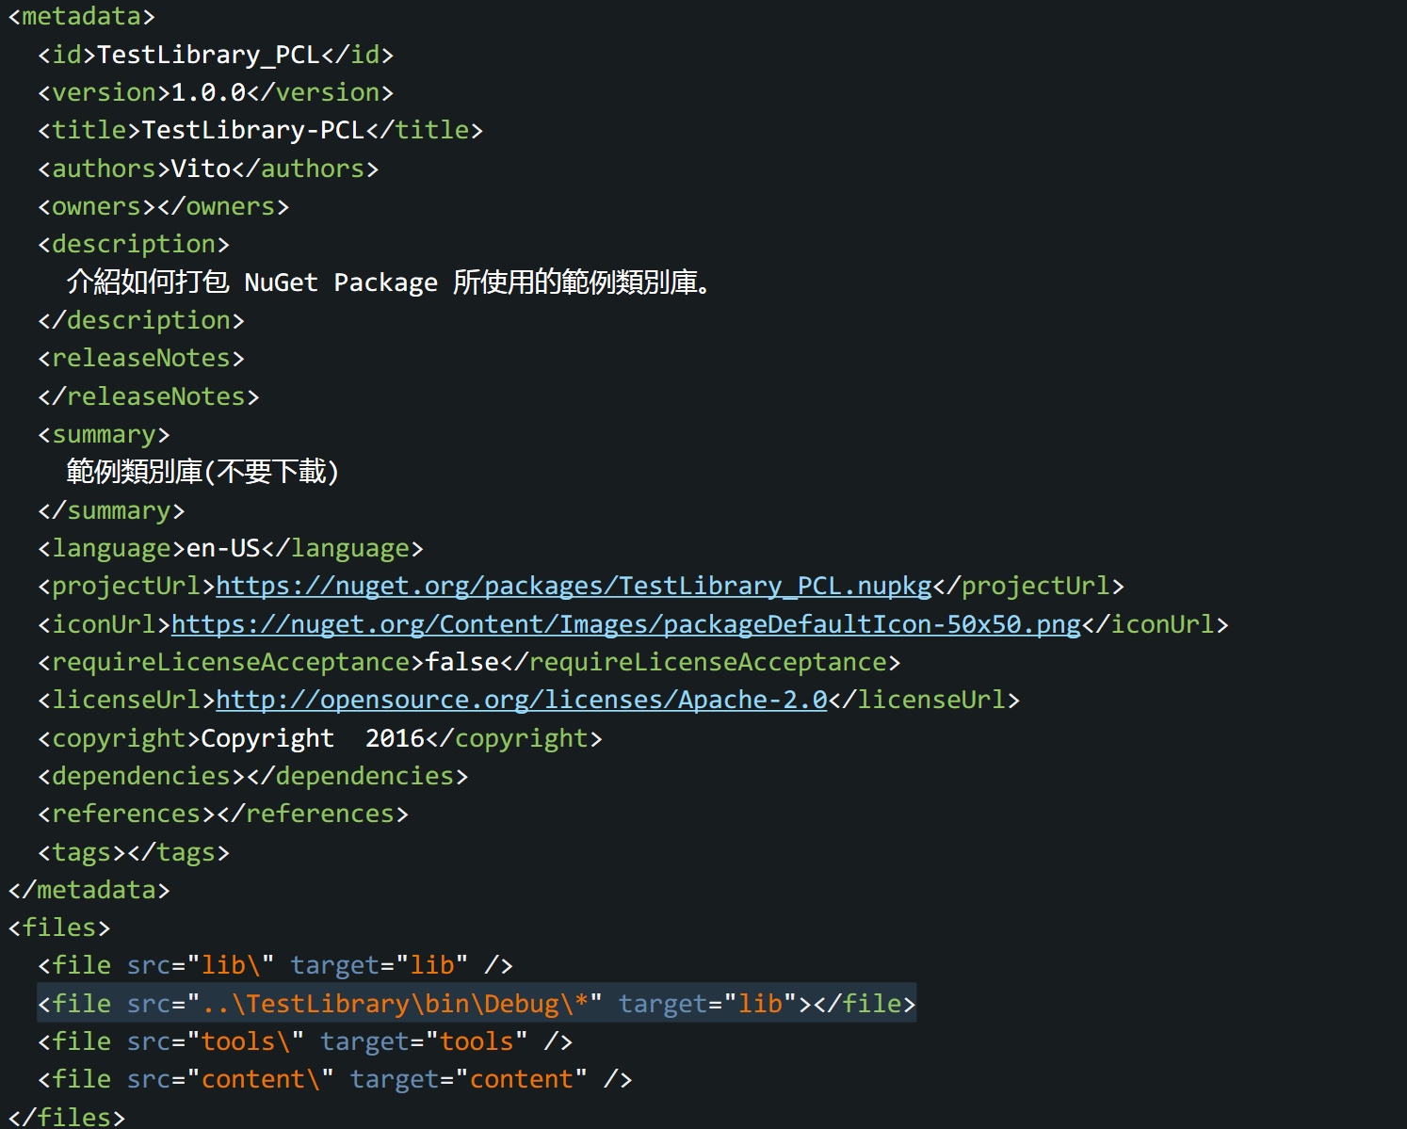Click the TestLibrary_PCL id value
Image resolution: width=1407 pixels, height=1129 pixels.
[x=208, y=55]
